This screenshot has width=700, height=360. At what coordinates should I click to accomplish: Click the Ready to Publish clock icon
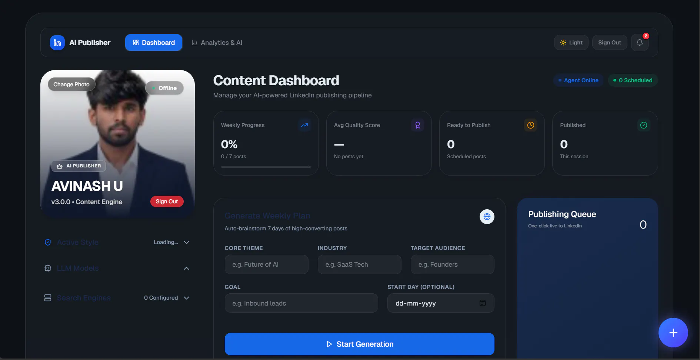(x=531, y=125)
